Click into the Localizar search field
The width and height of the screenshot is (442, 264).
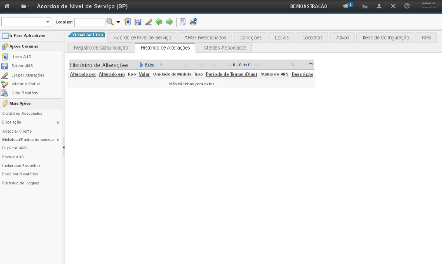(90, 22)
